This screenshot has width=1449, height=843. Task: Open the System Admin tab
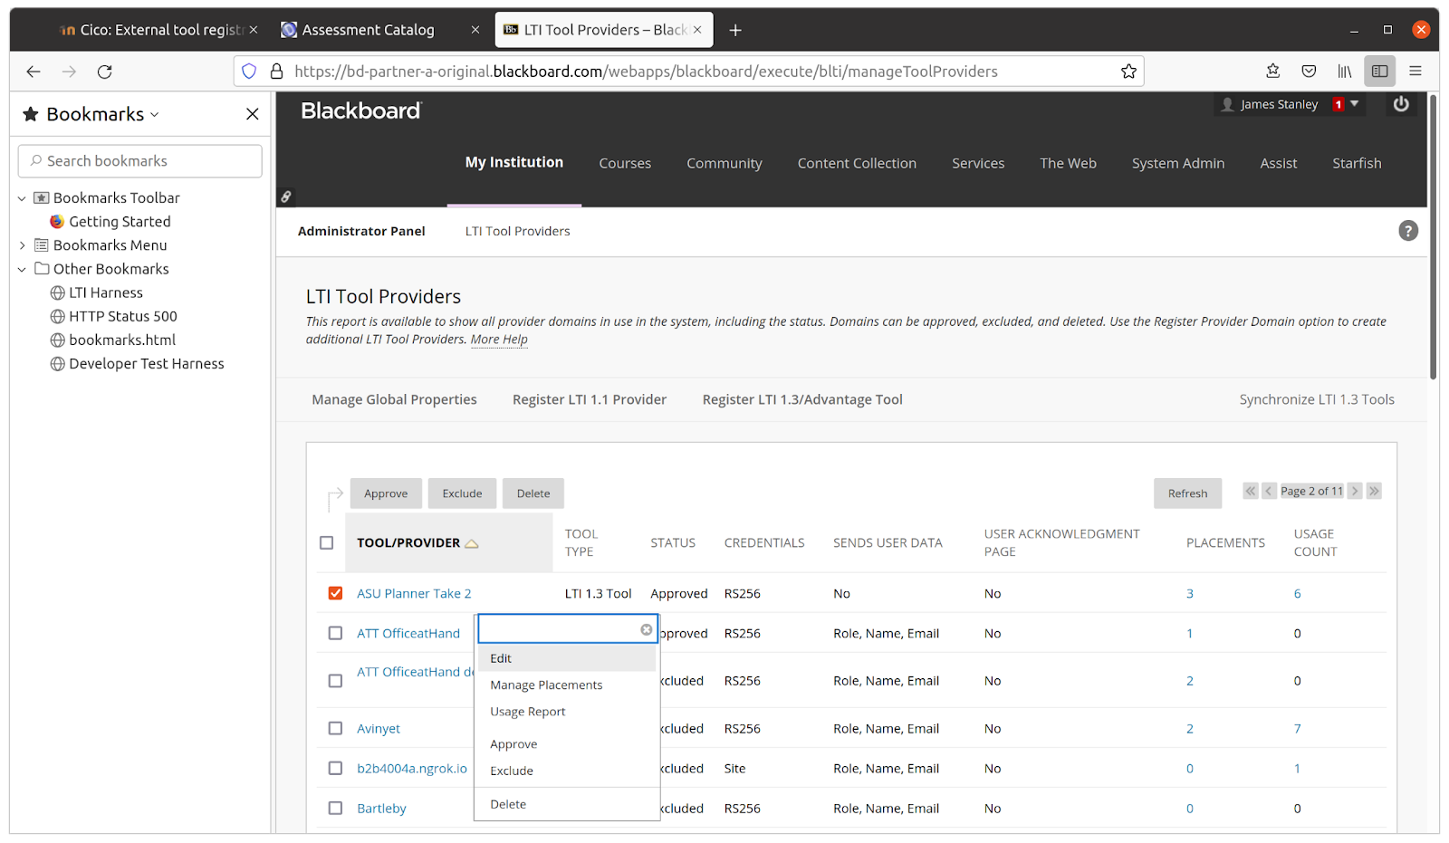[x=1178, y=163]
